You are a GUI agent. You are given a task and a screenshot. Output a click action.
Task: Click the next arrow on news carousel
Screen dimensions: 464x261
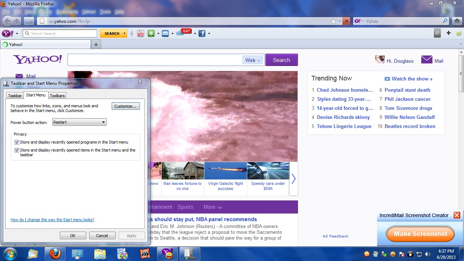click(294, 179)
